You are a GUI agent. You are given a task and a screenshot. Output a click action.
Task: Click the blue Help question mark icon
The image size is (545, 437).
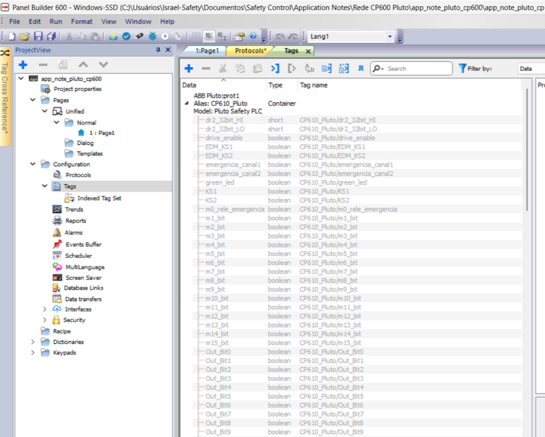click(x=253, y=36)
